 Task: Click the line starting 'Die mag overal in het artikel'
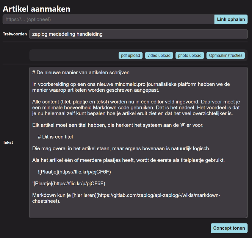point(121,148)
